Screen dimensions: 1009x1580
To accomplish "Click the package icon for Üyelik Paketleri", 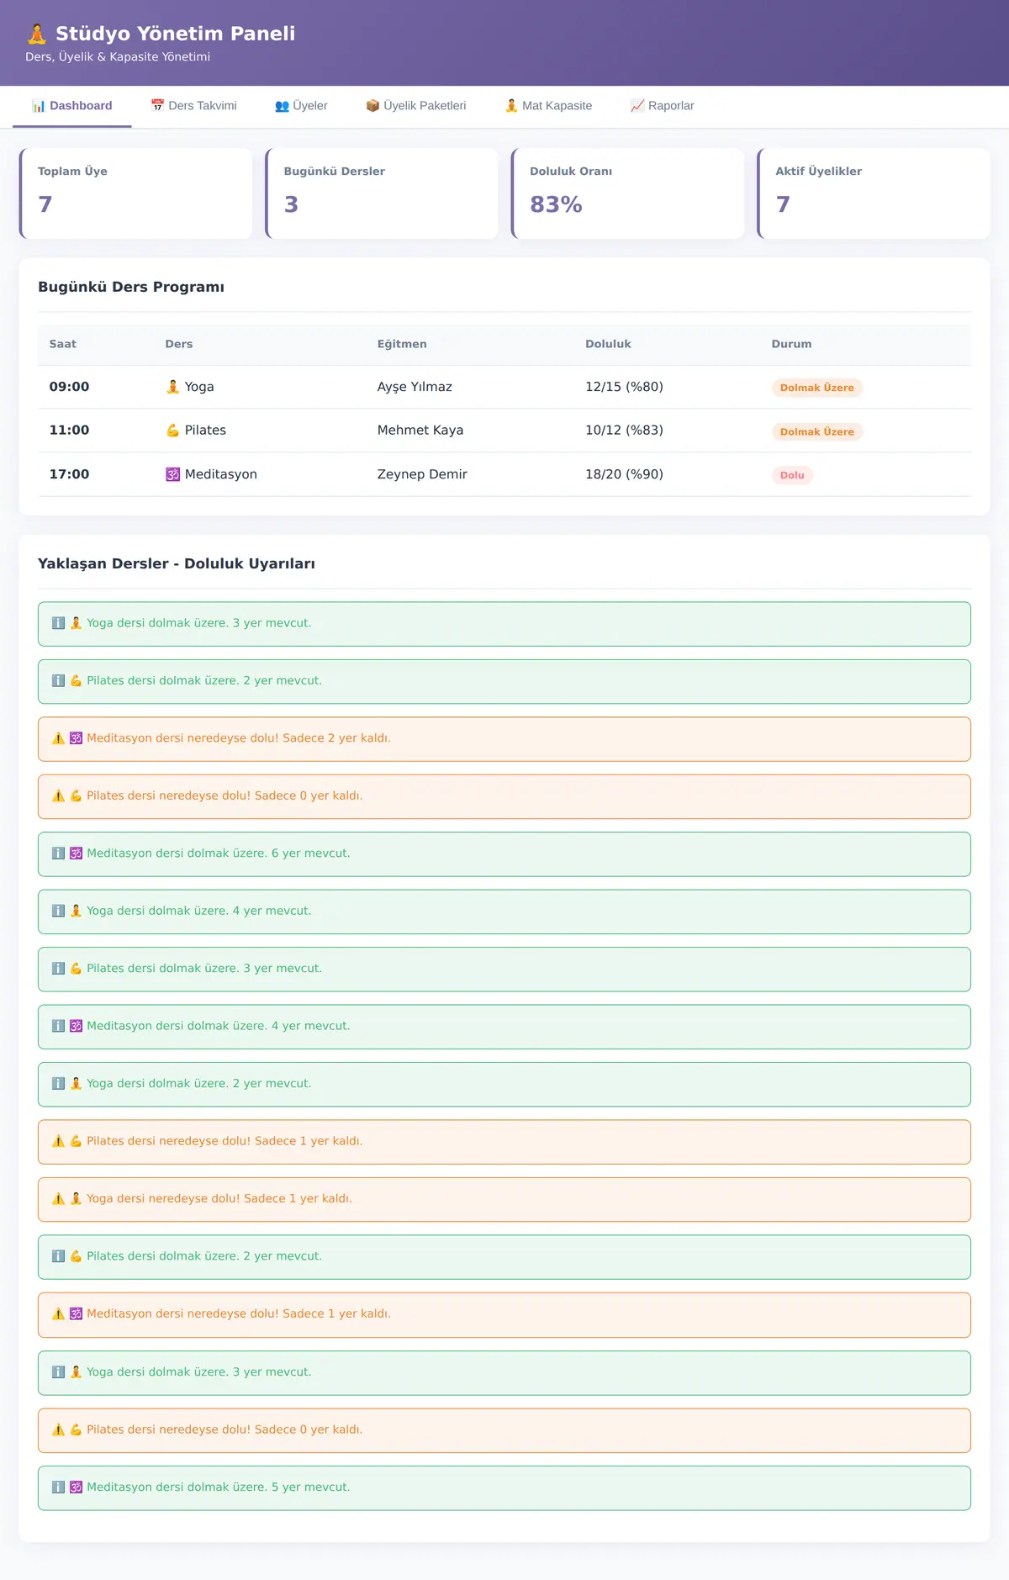I will 372,106.
